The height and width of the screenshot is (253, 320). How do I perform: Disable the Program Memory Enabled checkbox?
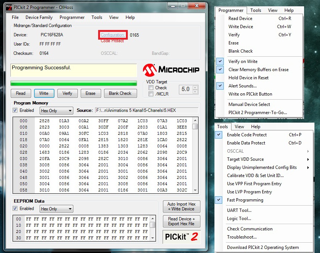click(15, 110)
